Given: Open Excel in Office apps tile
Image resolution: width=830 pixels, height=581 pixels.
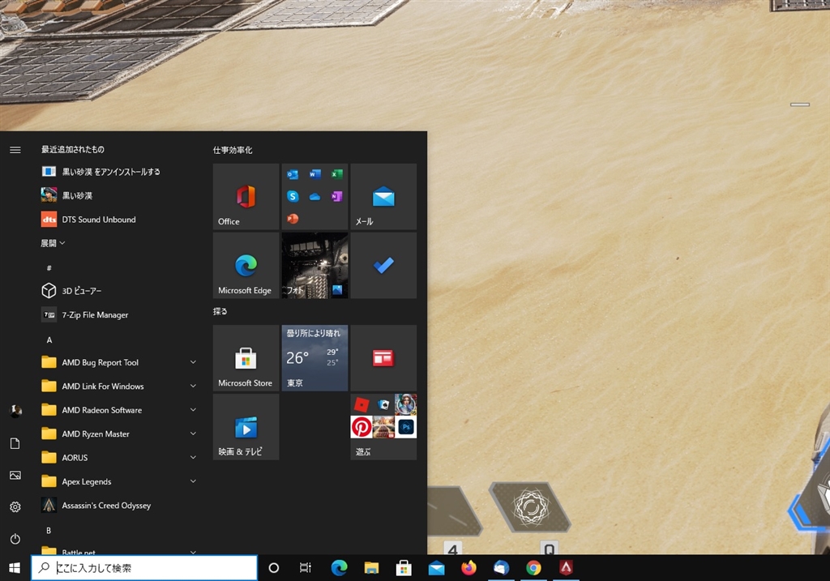Looking at the screenshot, I should 336,174.
